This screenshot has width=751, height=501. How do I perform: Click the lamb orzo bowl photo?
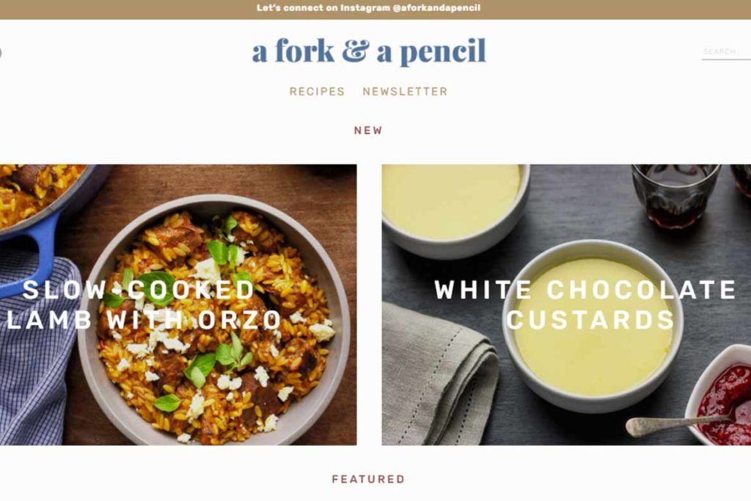pos(214,319)
